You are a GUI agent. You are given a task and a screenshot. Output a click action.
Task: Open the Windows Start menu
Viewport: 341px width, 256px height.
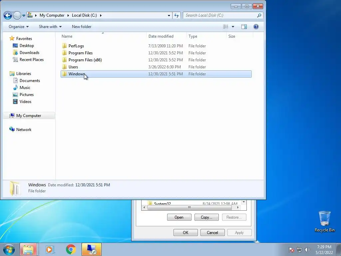(9, 249)
